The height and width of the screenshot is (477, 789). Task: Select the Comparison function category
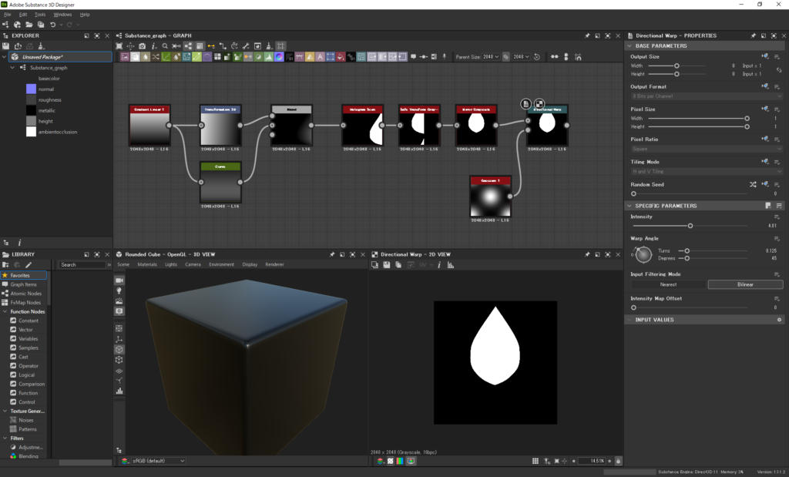click(31, 384)
